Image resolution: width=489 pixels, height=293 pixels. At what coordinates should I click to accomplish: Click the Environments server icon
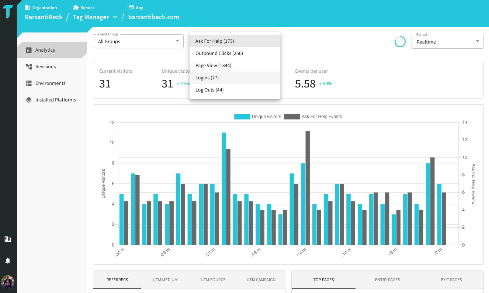[x=29, y=83]
